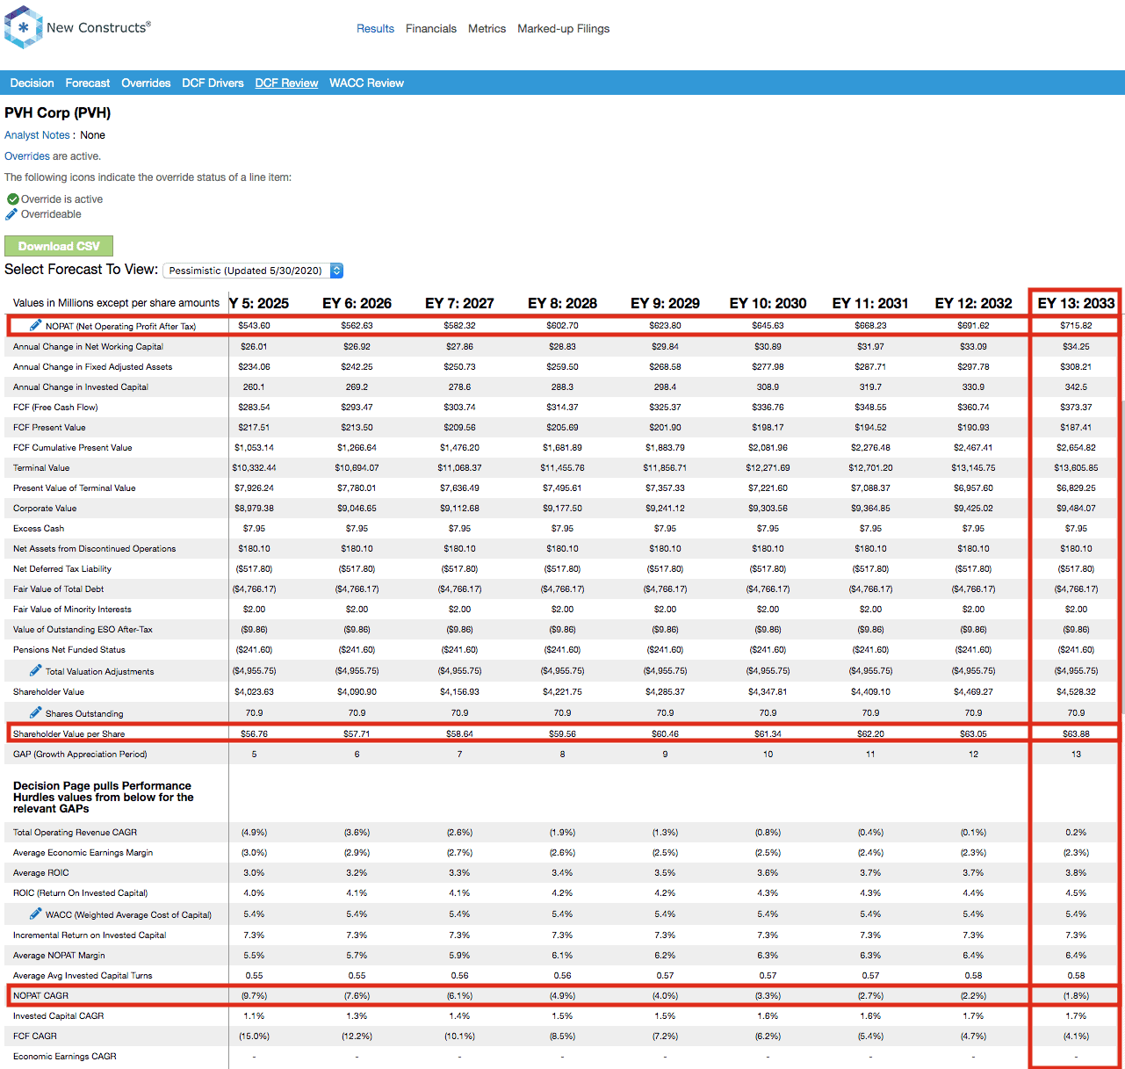Click the $562.63 NOPAT value for 2026
Screen dimensions: 1125x1069
pos(357,325)
